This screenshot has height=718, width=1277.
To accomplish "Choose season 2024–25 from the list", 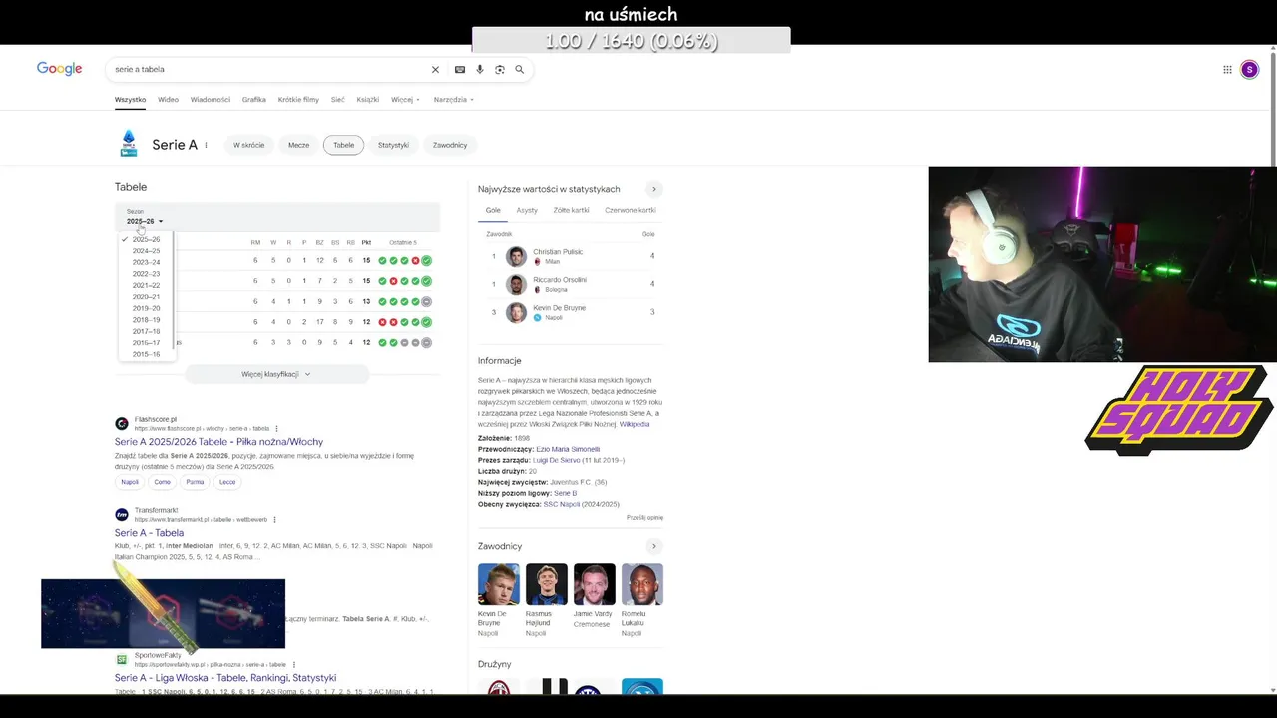I will 146,251.
